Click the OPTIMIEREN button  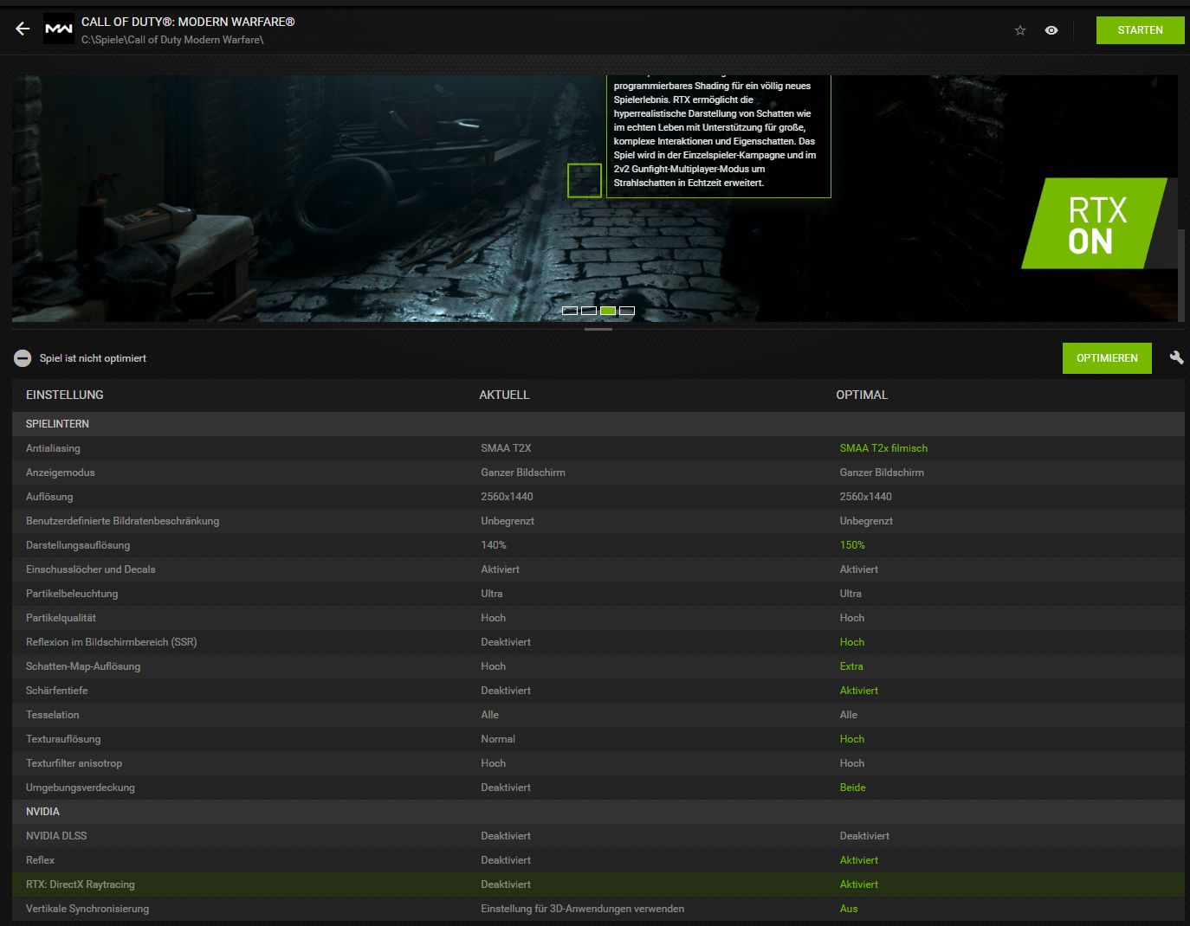pyautogui.click(x=1107, y=358)
